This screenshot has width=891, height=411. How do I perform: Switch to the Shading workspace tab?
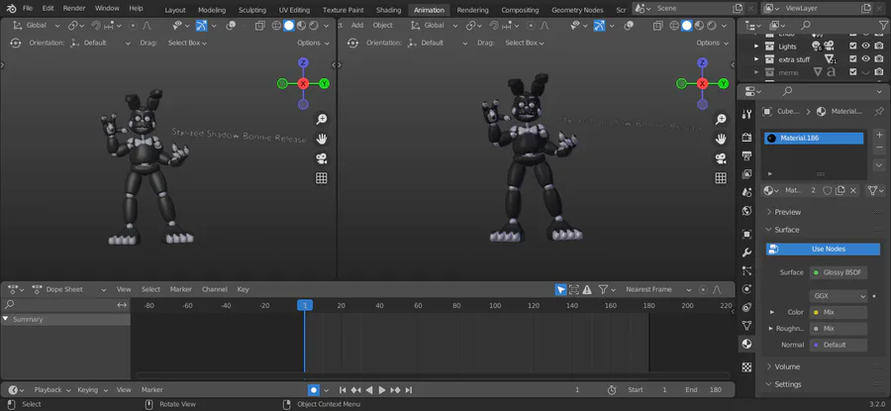(388, 10)
